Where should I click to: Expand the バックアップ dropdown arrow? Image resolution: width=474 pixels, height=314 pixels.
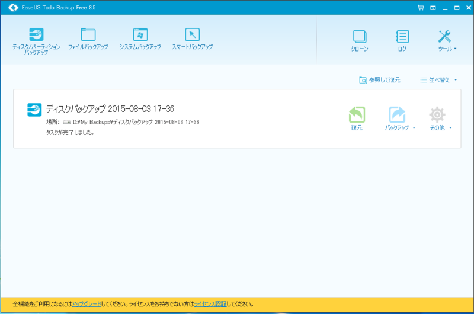point(414,128)
